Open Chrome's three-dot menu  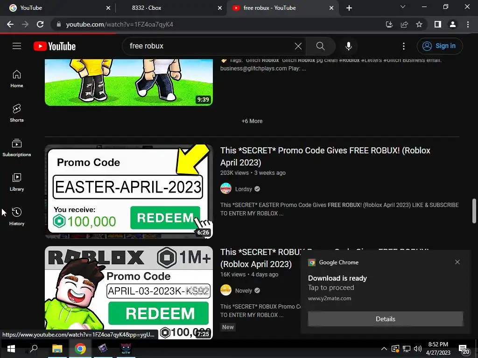(468, 24)
